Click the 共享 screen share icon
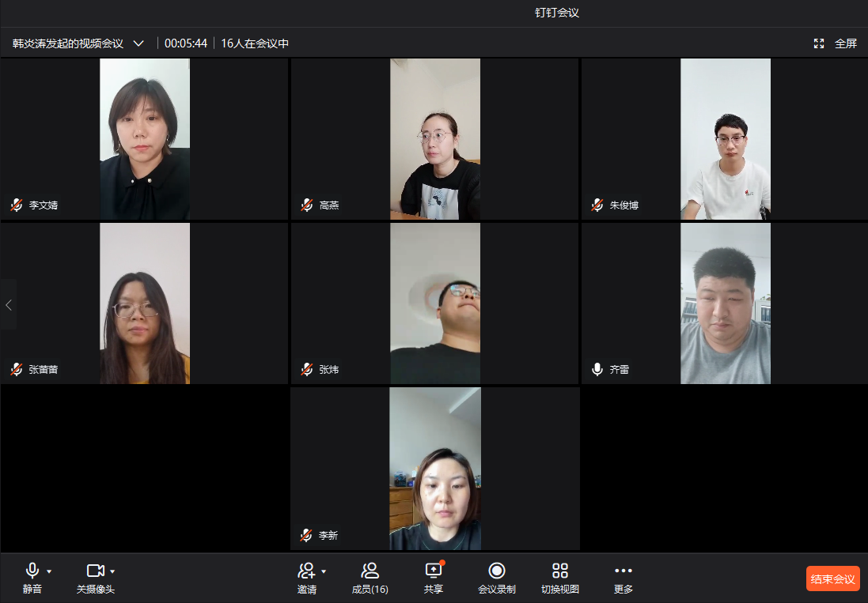Screen dimensions: 868x603 (x=433, y=571)
